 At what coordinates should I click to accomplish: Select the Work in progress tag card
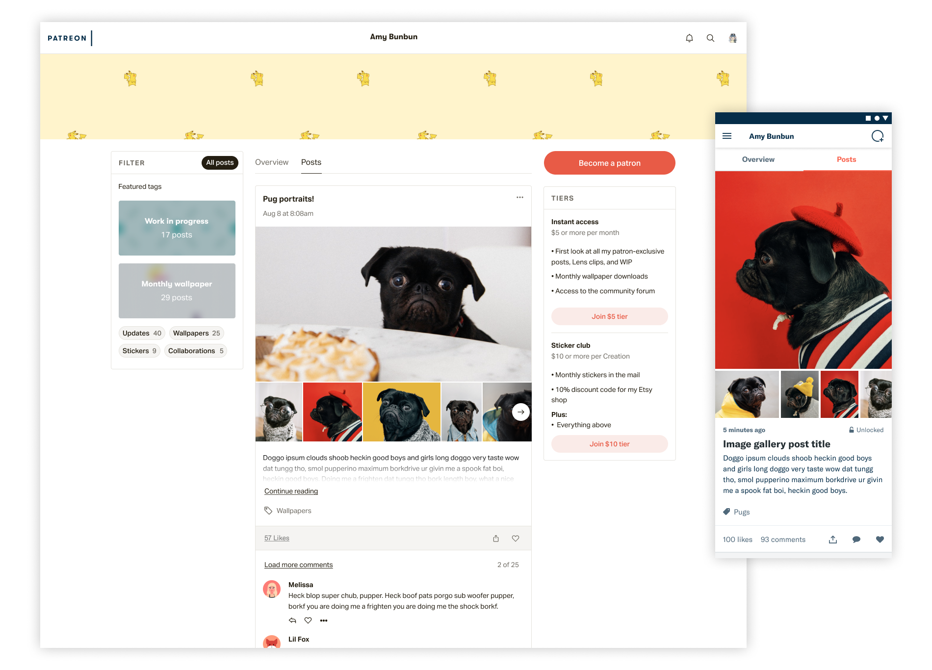177,228
